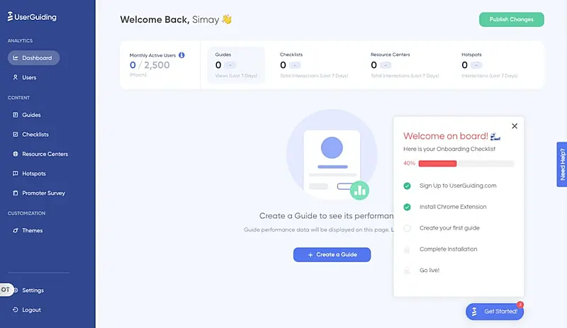
Task: Click the Resource Centers globe icon
Action: pyautogui.click(x=16, y=154)
